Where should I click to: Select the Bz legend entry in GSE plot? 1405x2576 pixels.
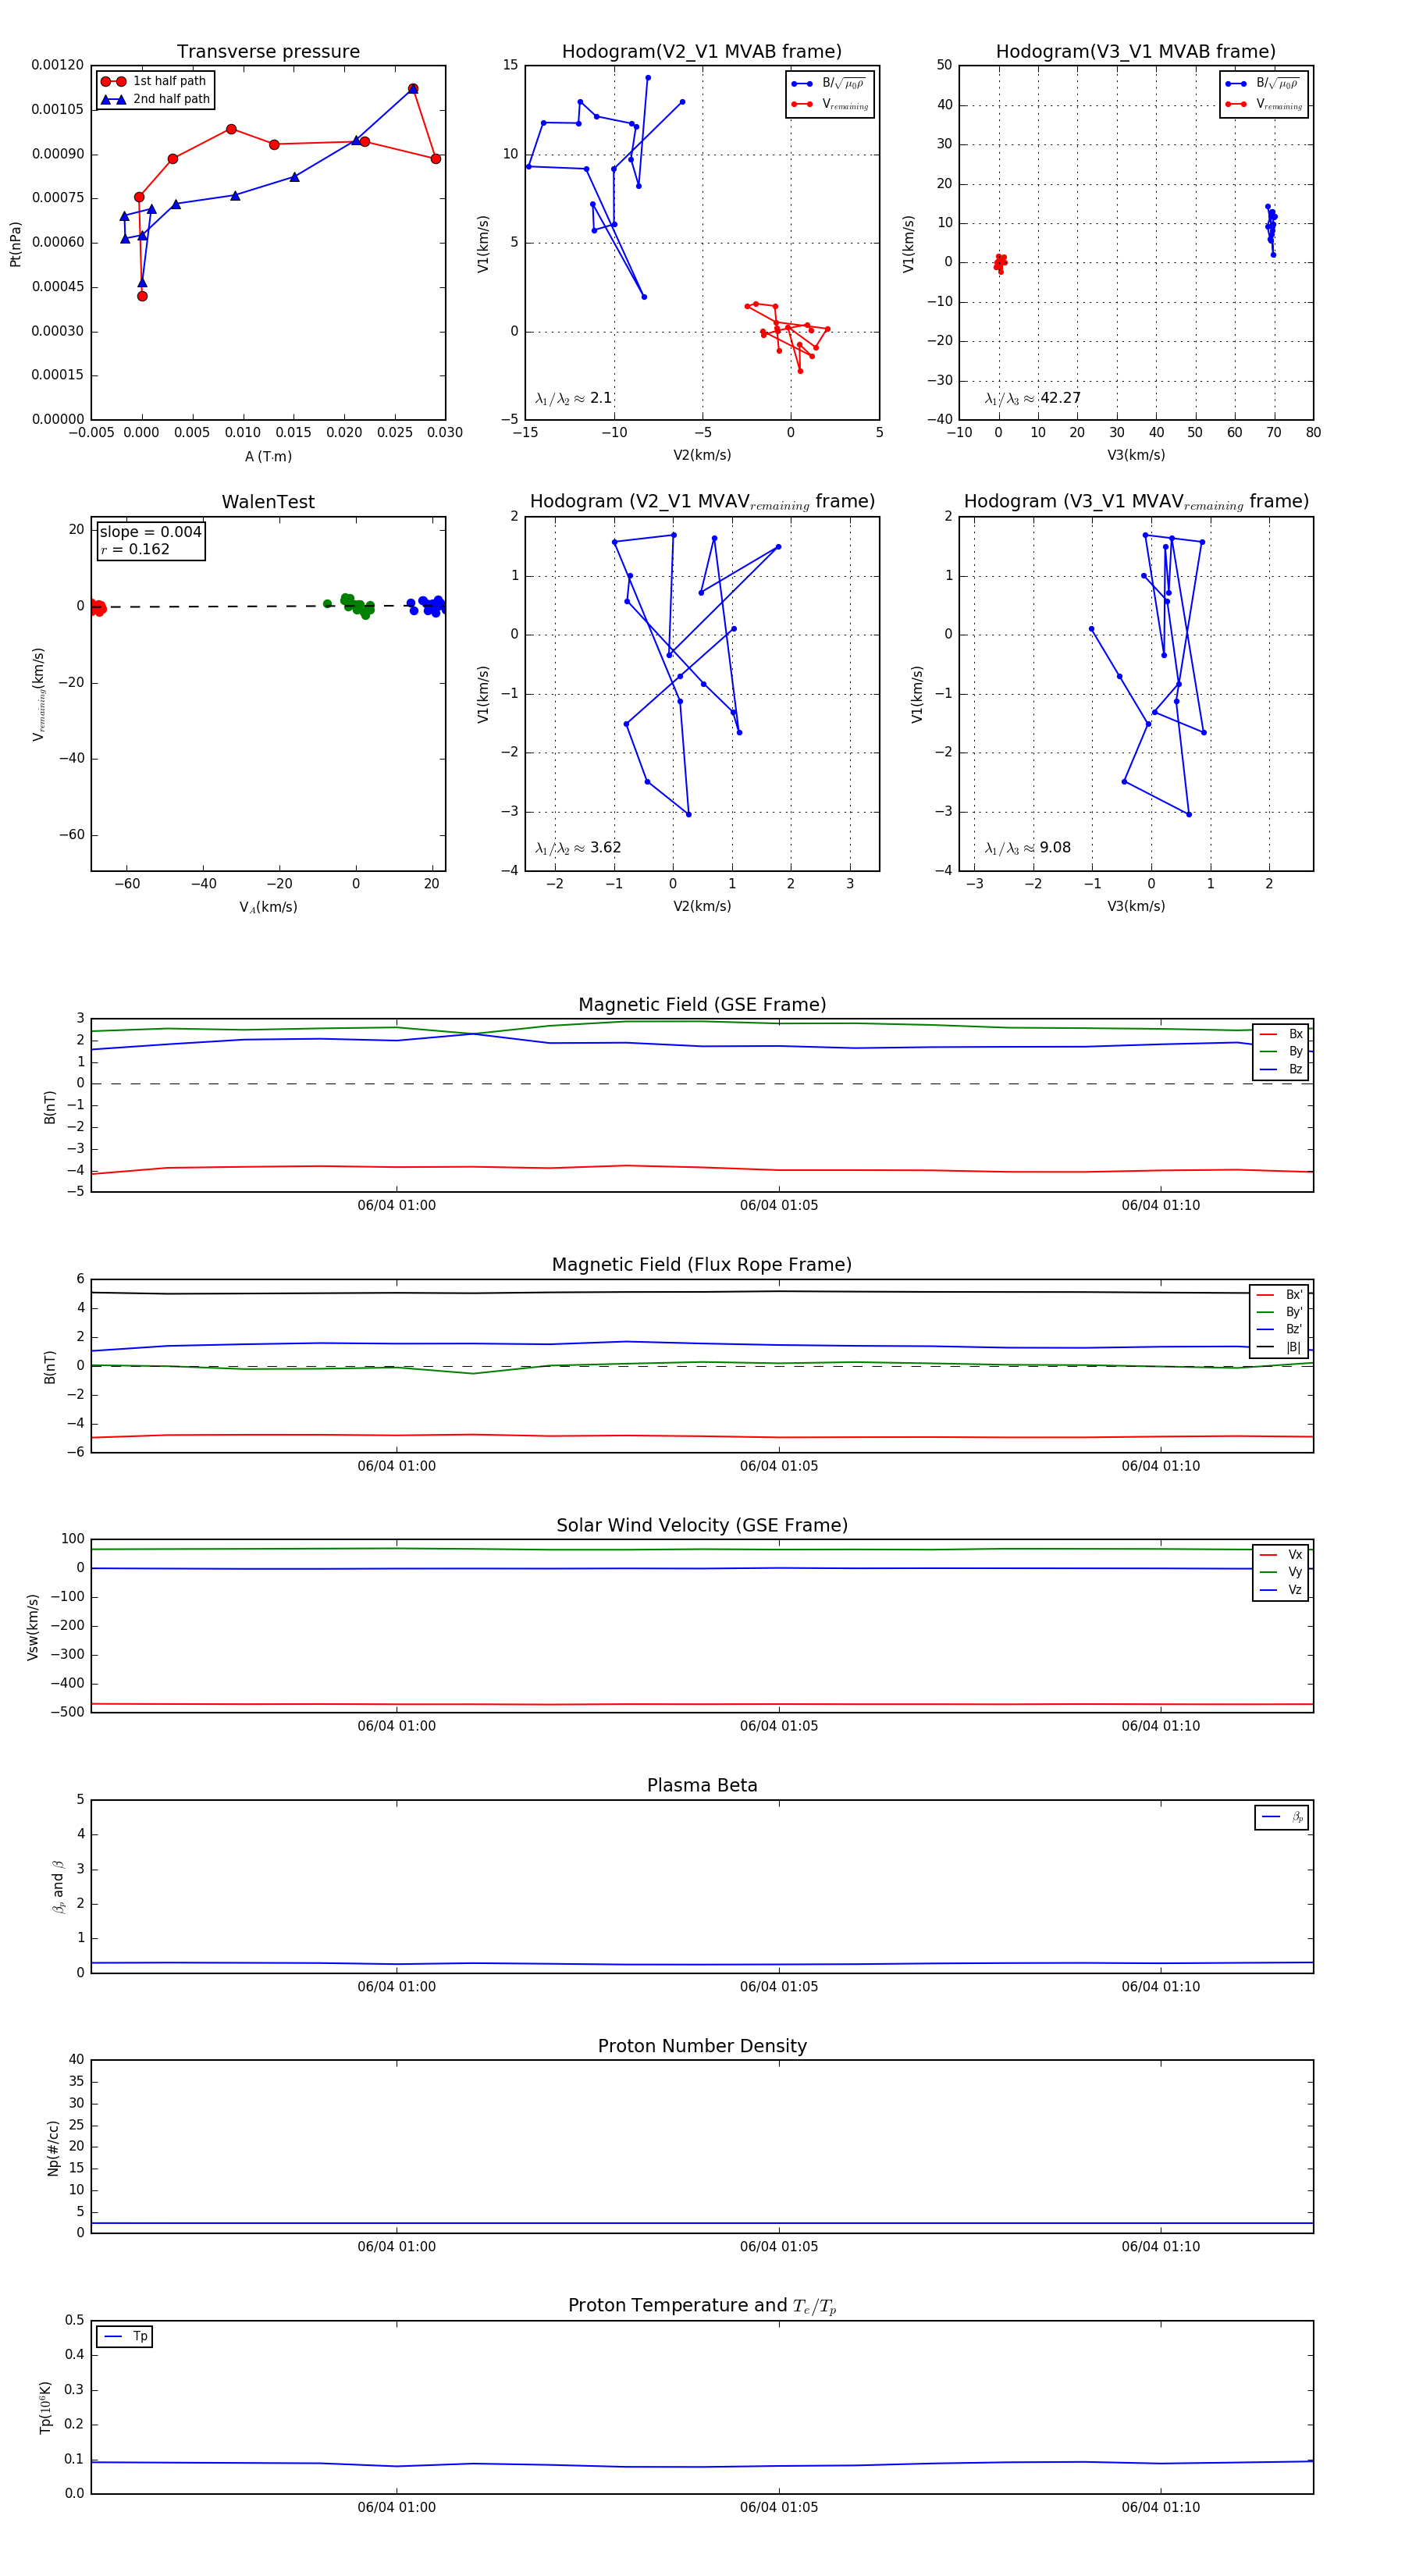1281,1070
